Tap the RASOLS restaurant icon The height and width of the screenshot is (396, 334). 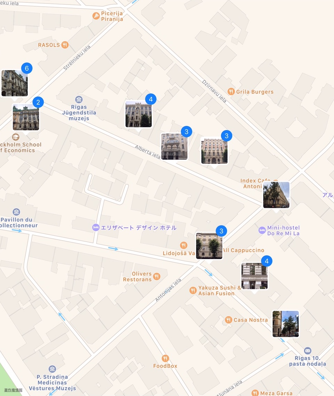(64, 45)
